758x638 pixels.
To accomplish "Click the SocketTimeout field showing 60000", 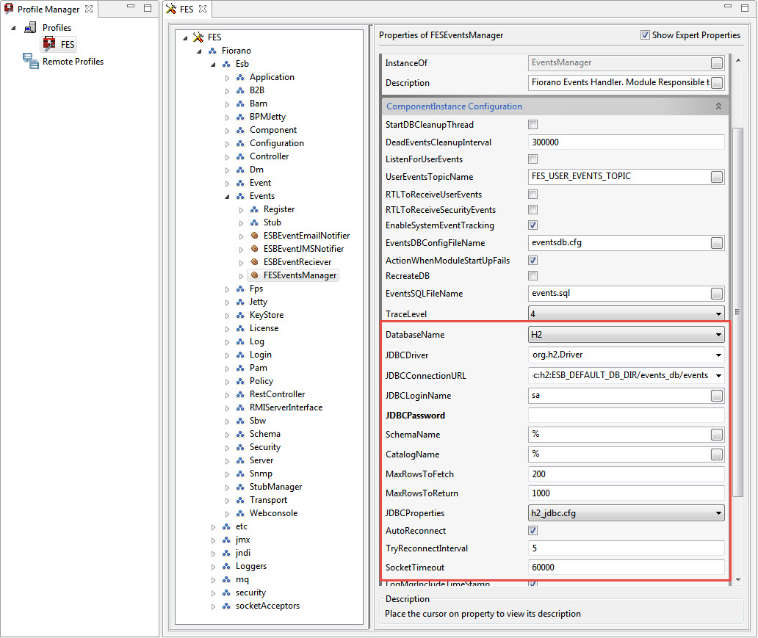I will (626, 568).
